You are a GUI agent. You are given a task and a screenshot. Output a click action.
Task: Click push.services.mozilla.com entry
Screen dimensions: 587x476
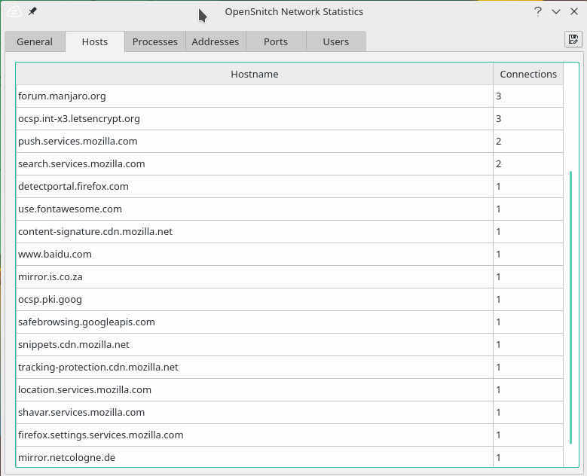point(78,142)
